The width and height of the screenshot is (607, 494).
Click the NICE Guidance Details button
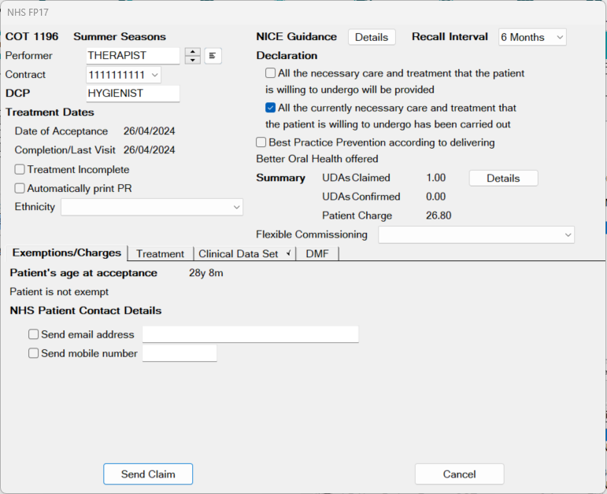pos(372,38)
